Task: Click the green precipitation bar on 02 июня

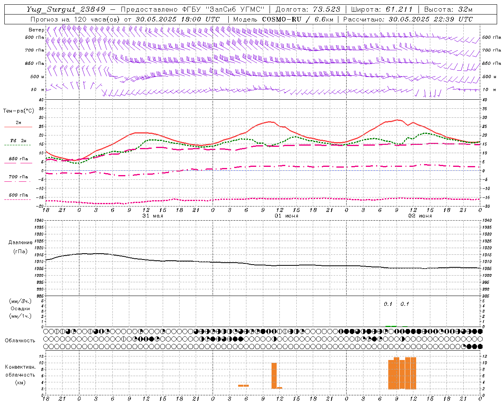Action: (x=391, y=326)
